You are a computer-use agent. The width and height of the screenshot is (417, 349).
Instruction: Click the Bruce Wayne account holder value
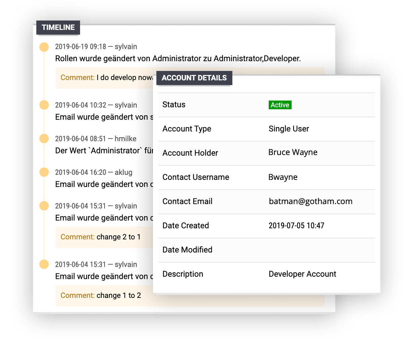click(x=293, y=153)
